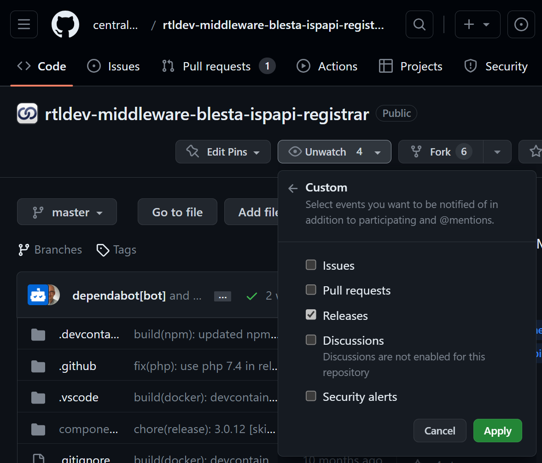The height and width of the screenshot is (463, 542).
Task: Switch to the Issues tab
Action: (113, 66)
